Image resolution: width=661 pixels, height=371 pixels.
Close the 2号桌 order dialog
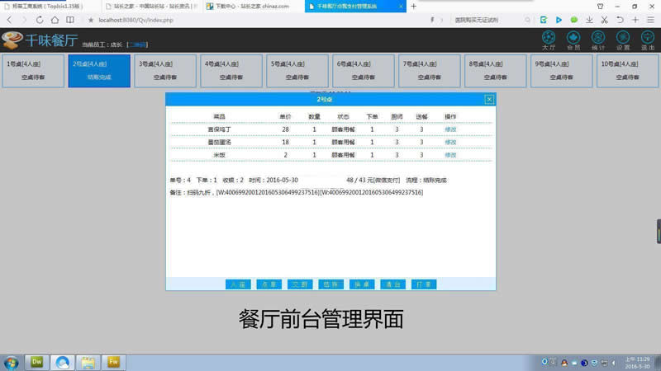pos(489,99)
